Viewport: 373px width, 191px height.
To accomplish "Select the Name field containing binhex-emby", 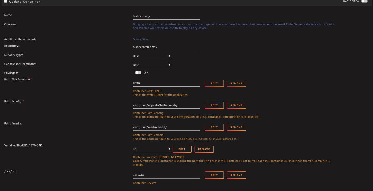I will click(x=166, y=16).
